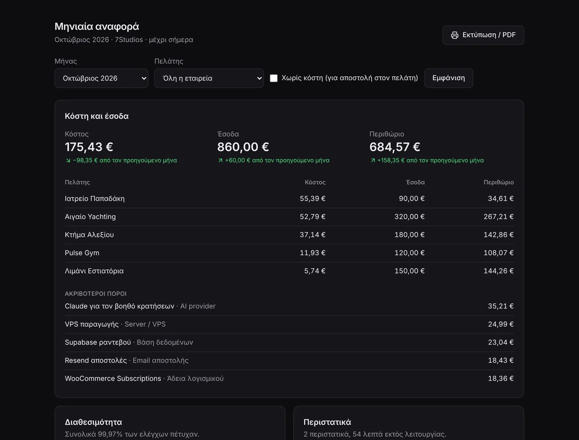Click the Εκτύπωση / PDF button
Image resolution: width=579 pixels, height=440 pixels.
(483, 35)
